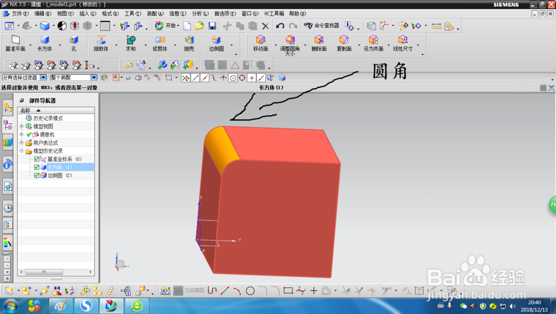Click the 线性尺寸 linear dimension tool

point(403,43)
